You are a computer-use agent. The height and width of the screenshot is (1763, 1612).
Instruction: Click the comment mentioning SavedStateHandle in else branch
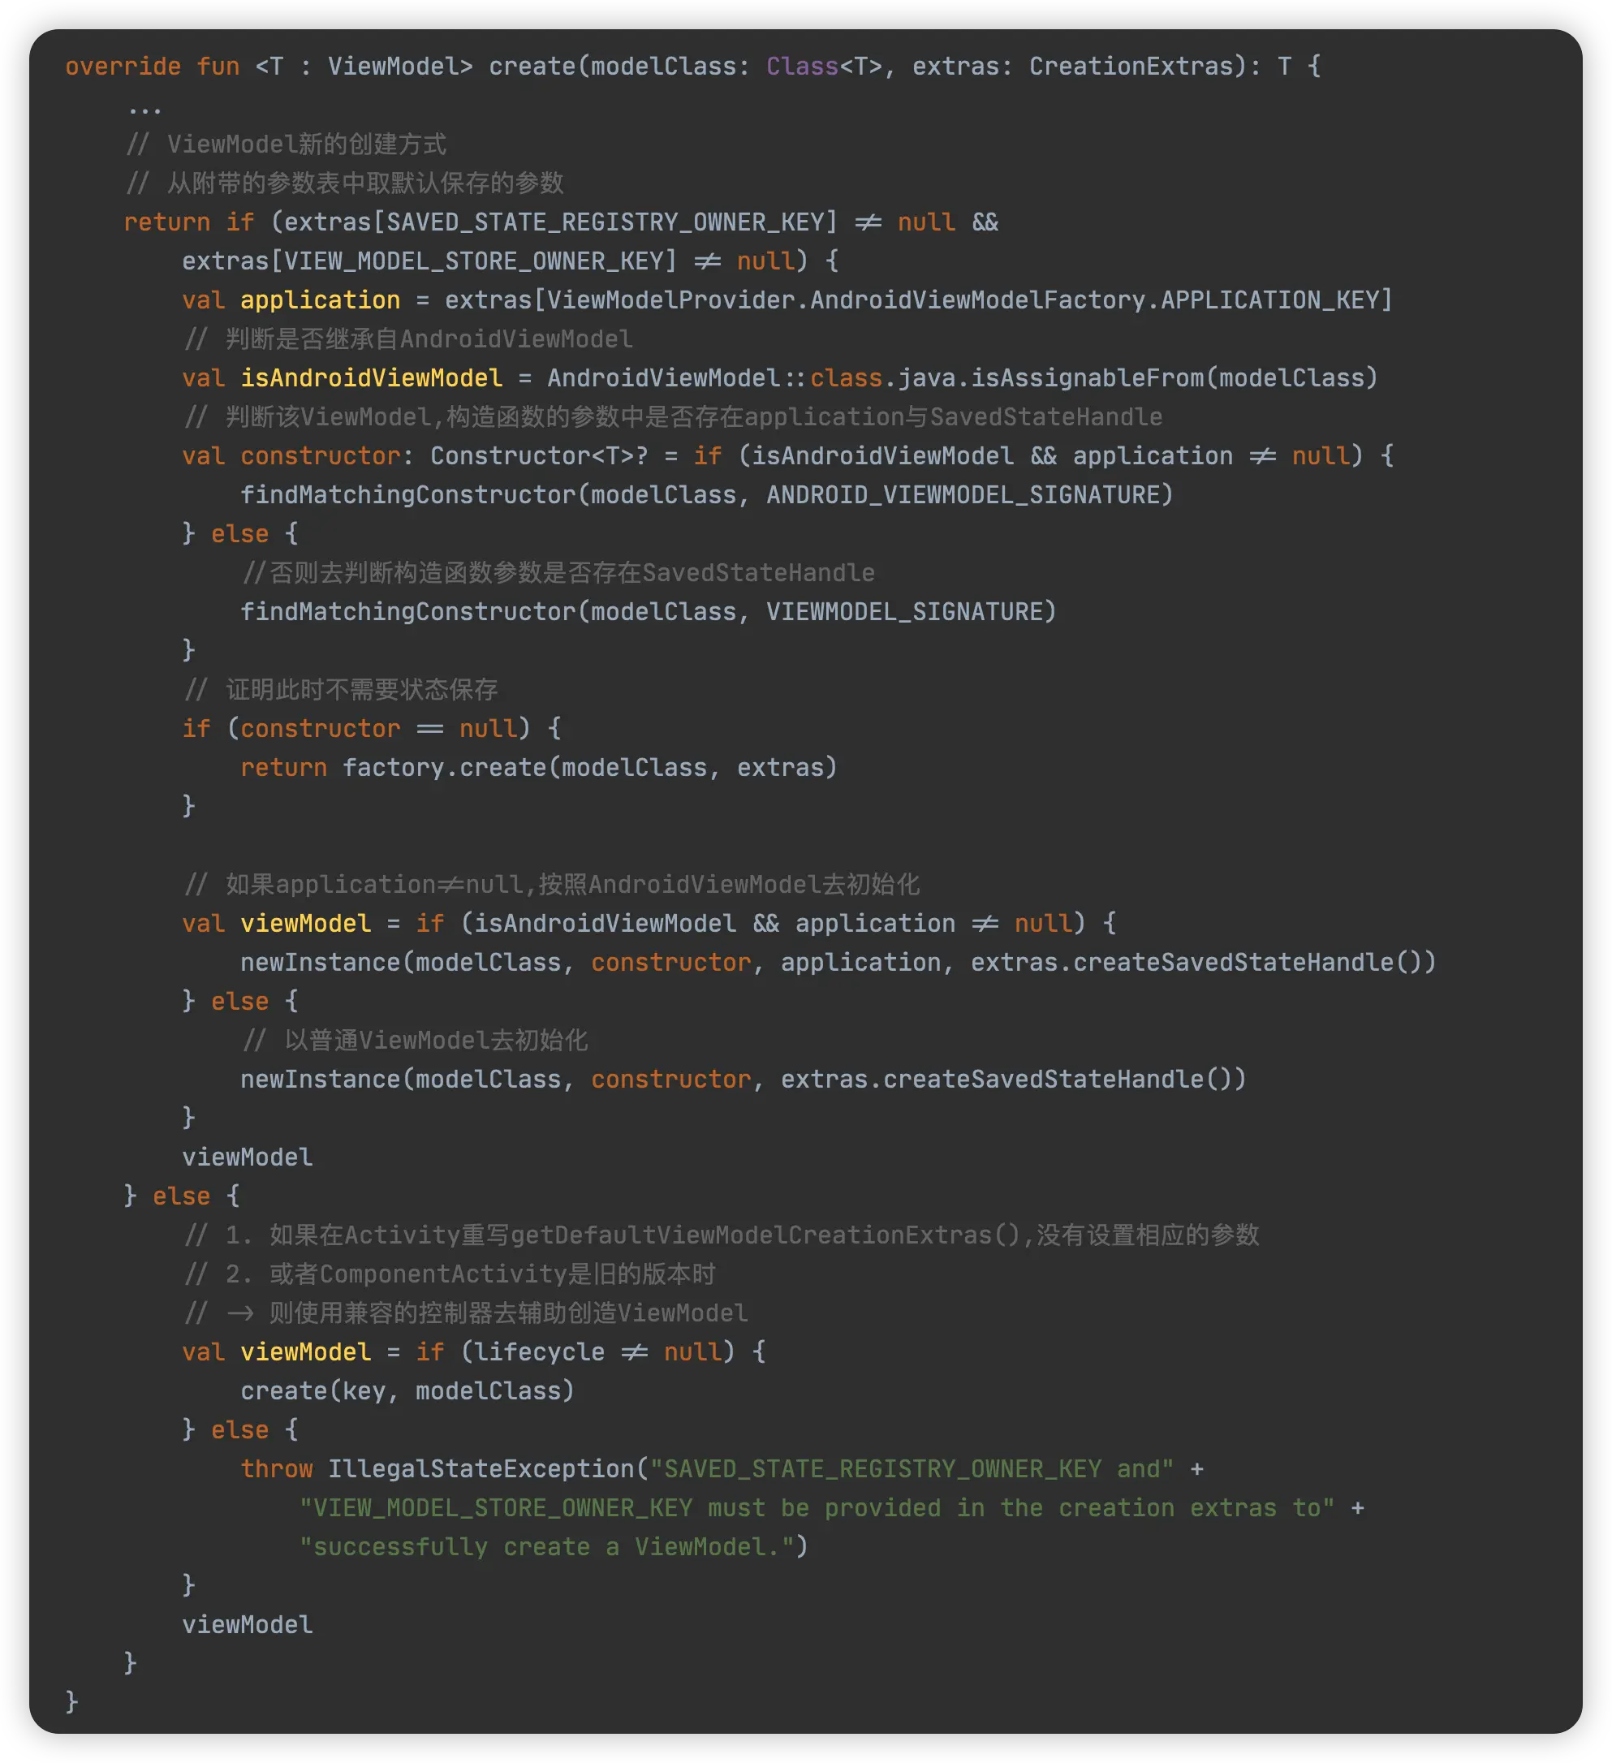(x=560, y=573)
